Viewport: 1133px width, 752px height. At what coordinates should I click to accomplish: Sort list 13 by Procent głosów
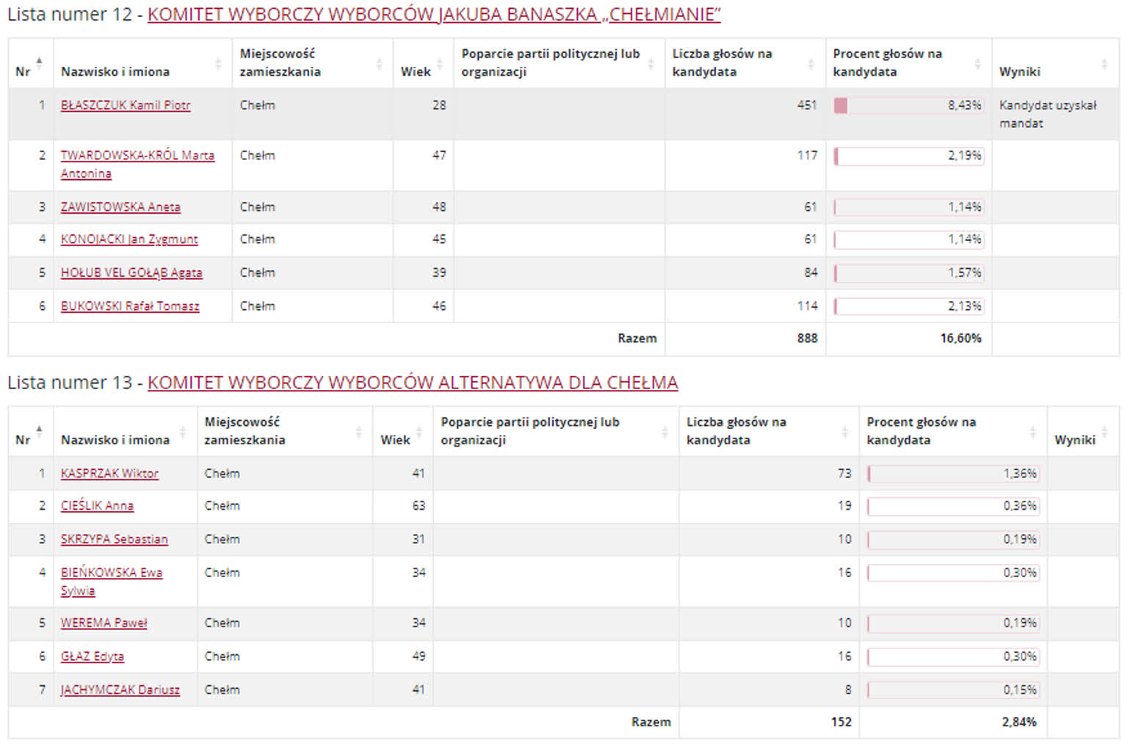point(1032,432)
